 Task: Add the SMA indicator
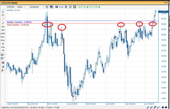tap(3, 27)
